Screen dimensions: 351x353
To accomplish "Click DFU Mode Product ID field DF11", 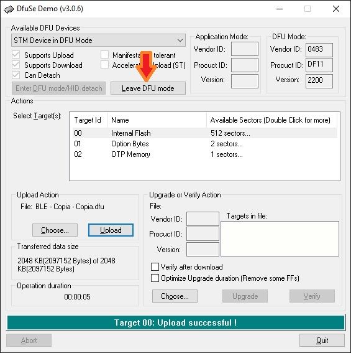I will point(319,65).
